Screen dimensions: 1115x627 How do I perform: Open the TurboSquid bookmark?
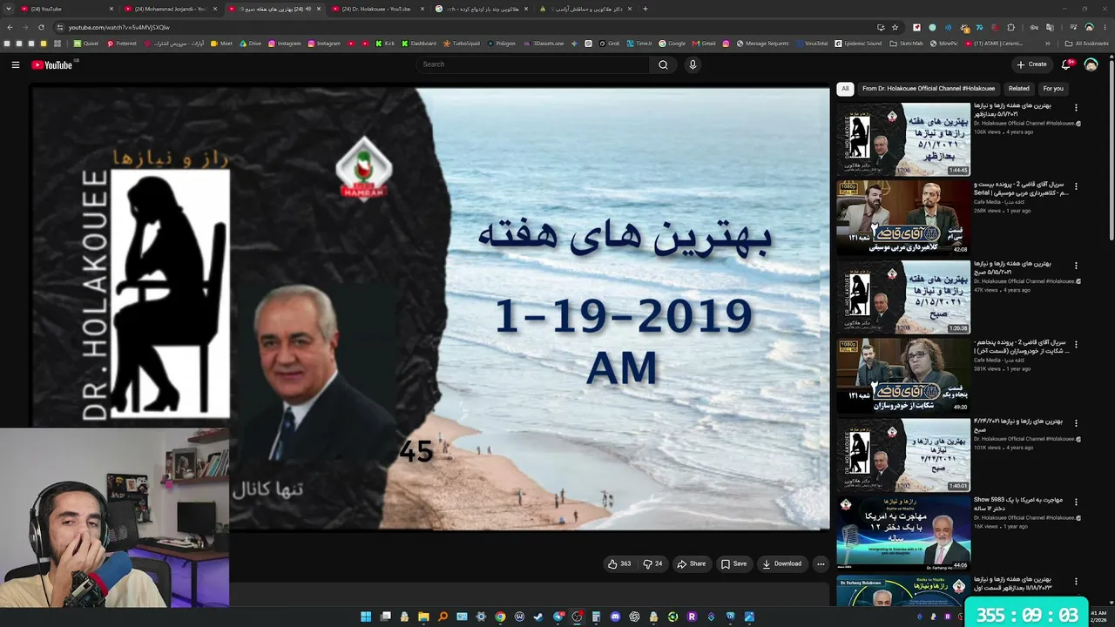click(462, 43)
